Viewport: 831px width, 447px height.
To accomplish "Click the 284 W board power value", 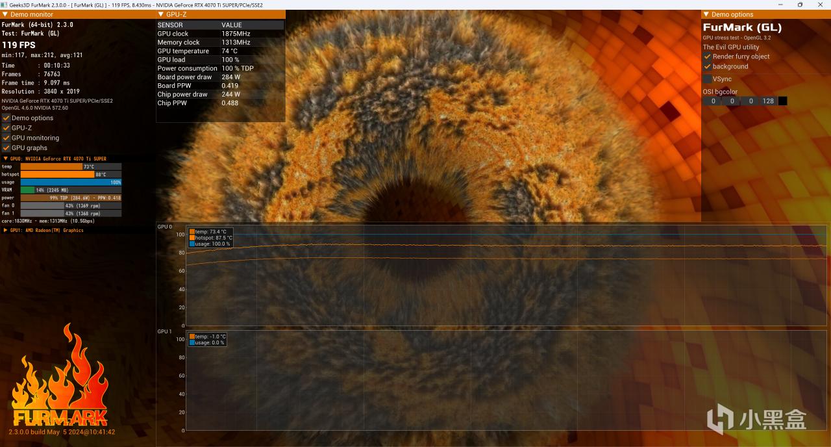I will [x=230, y=77].
